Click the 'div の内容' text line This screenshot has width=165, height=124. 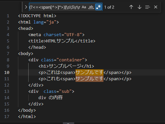coord(51,98)
